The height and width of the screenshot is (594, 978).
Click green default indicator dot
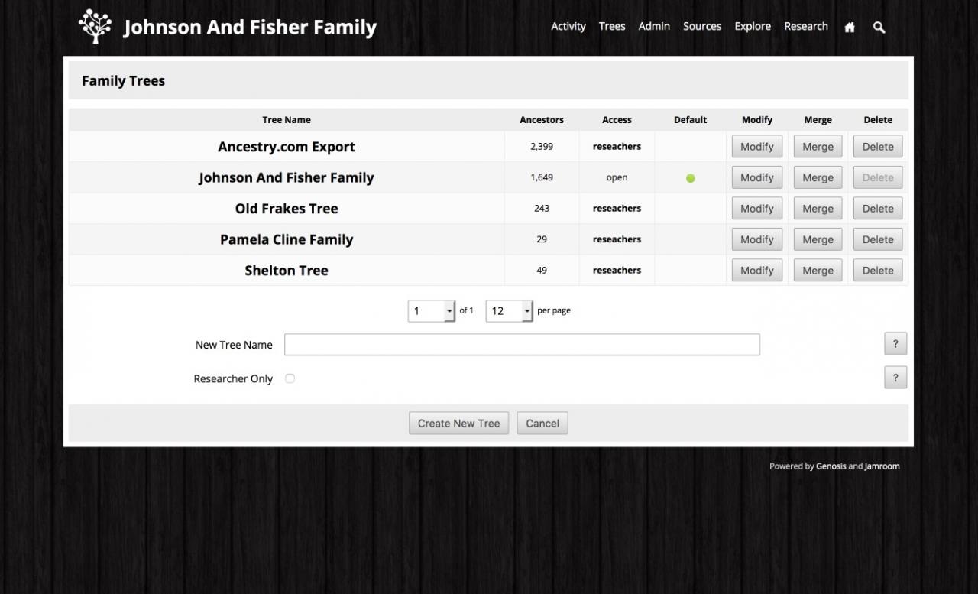pos(691,178)
